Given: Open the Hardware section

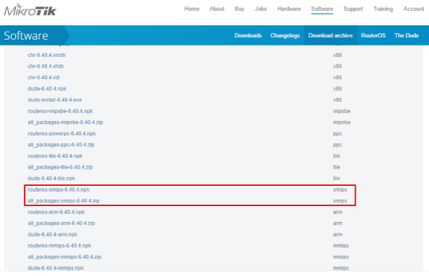Looking at the screenshot, I should pyautogui.click(x=289, y=9).
